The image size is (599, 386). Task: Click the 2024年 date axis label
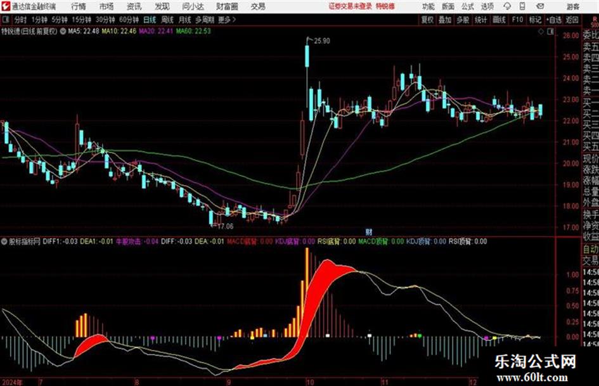[12, 382]
